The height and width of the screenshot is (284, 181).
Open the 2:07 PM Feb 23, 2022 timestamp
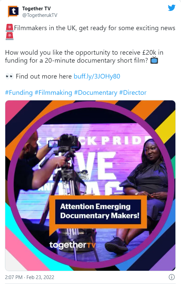point(29,277)
